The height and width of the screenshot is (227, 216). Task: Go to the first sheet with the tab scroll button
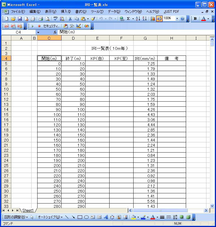[3, 210]
